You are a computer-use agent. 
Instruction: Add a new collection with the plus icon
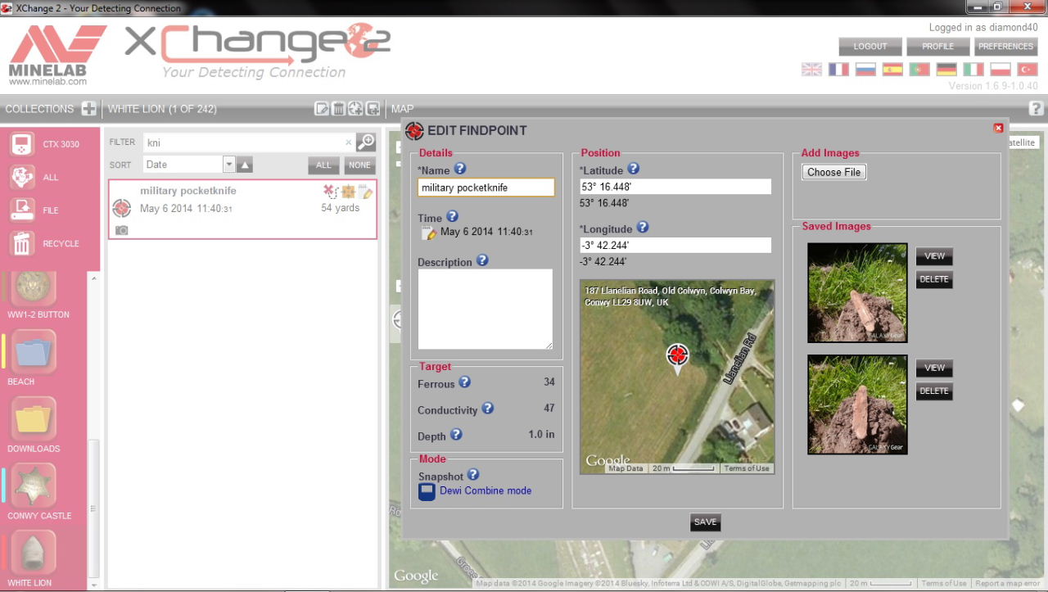point(89,108)
